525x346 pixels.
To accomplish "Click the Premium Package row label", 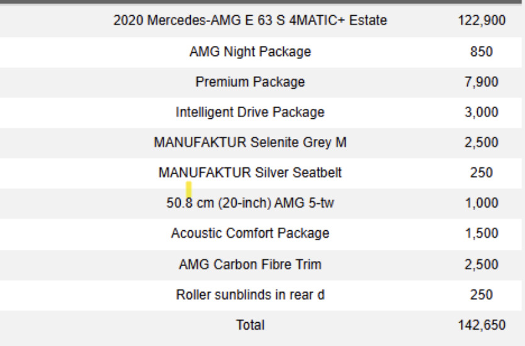I will pos(250,82).
